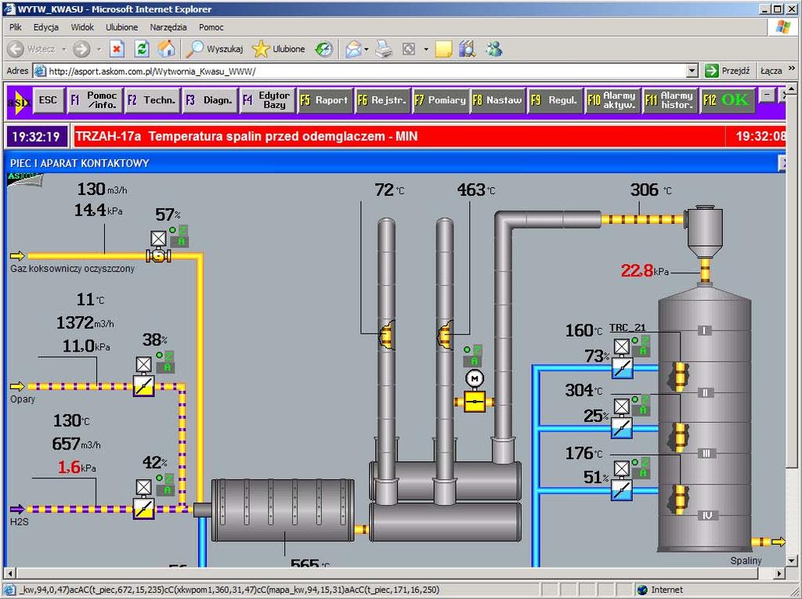Click the F7 Pomiary button
This screenshot has width=802, height=599.
point(440,100)
